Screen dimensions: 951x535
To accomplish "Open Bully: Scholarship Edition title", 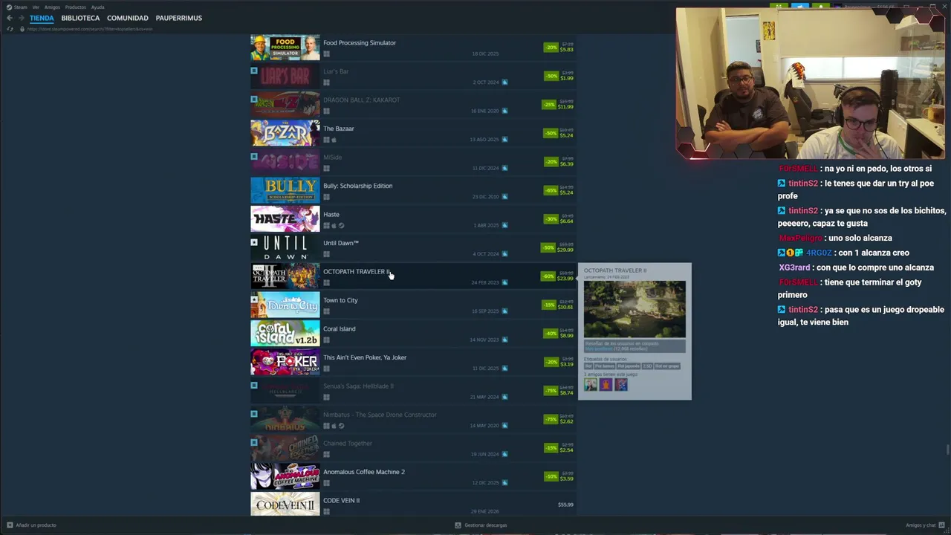I will tap(357, 186).
